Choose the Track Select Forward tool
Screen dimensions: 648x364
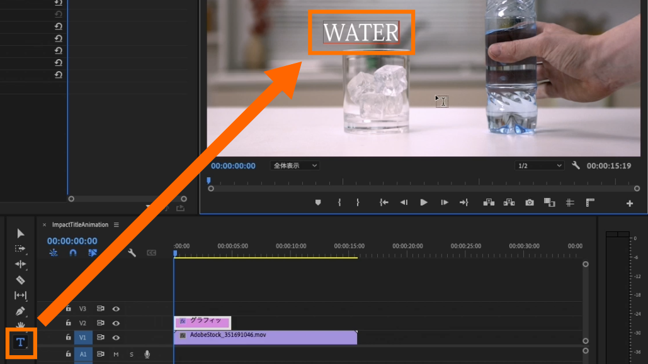tap(20, 248)
